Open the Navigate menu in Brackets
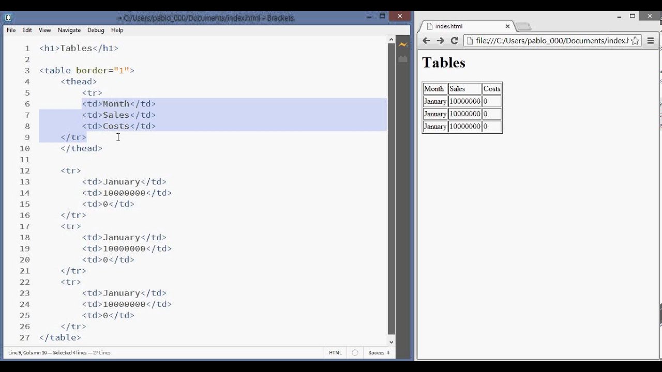This screenshot has height=372, width=662. [69, 30]
